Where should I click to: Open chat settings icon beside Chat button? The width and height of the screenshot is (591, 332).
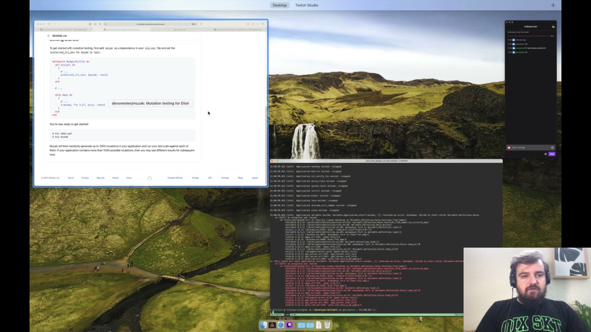tap(545, 154)
